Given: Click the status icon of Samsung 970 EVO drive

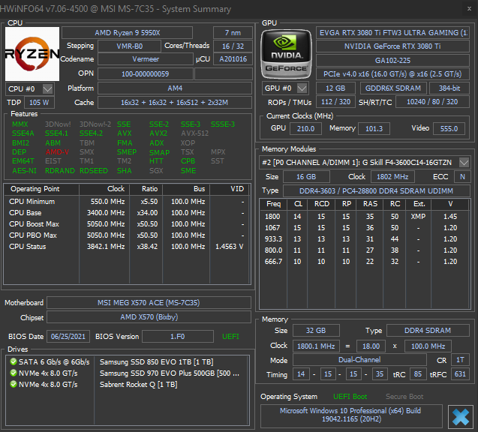Looking at the screenshot, I should (x=13, y=373).
